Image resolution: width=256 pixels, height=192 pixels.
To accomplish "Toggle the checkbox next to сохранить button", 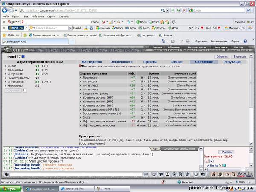I will coord(25,90).
